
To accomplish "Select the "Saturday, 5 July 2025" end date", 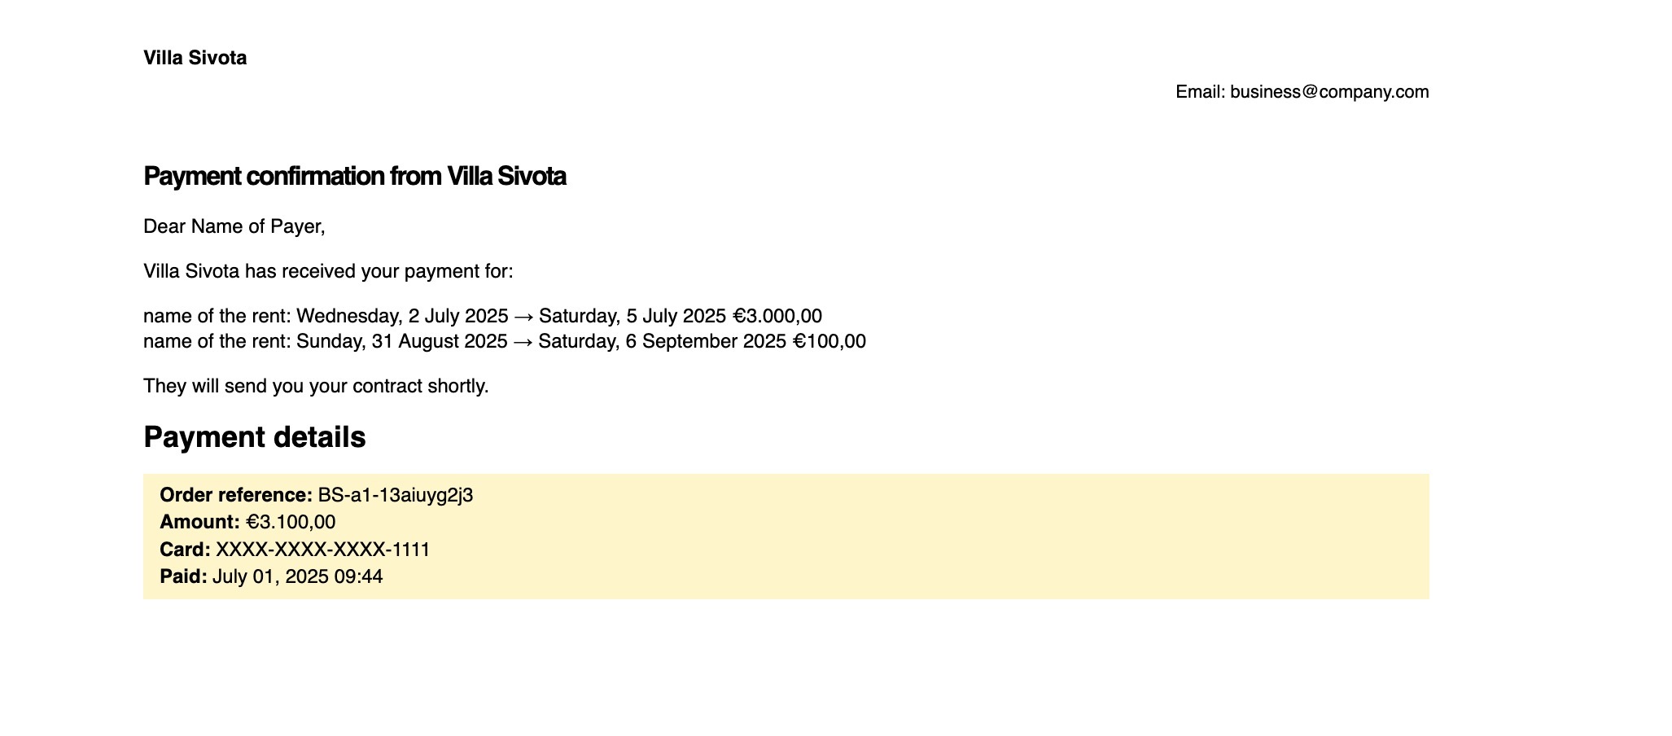I will coord(632,316).
